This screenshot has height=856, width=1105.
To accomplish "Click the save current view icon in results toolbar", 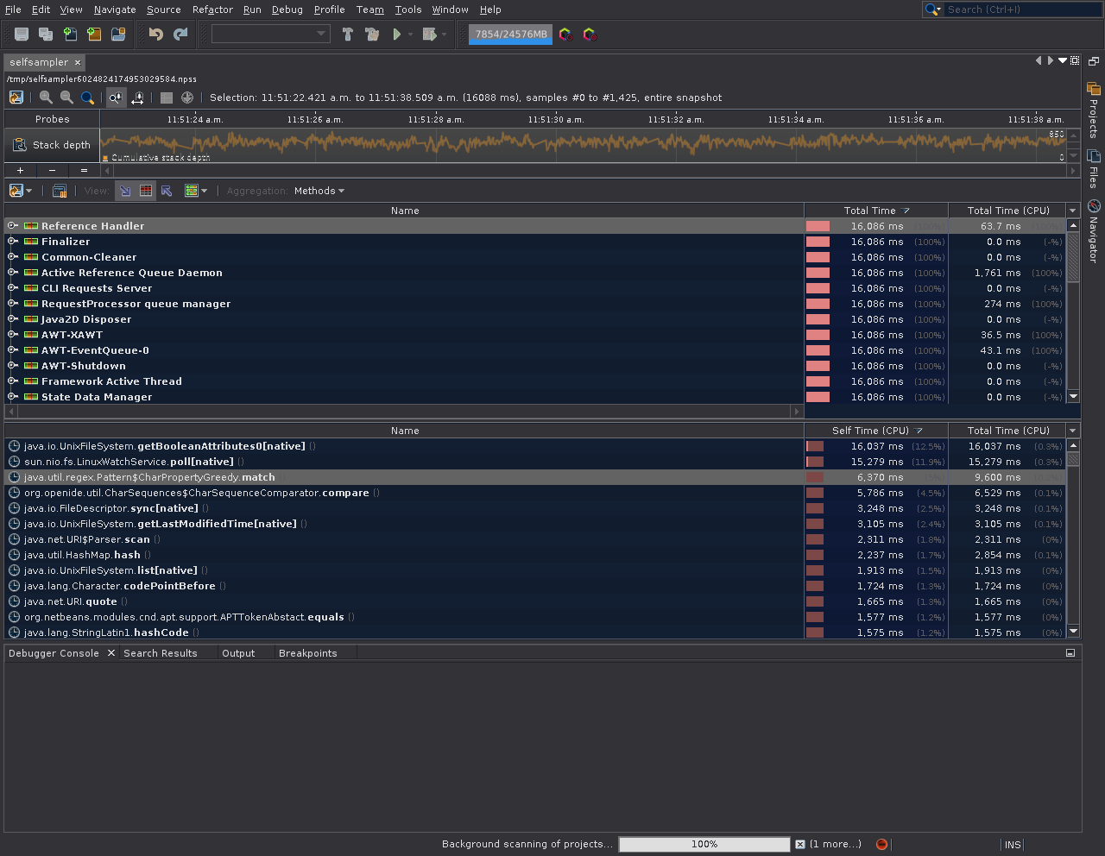I will (x=59, y=191).
